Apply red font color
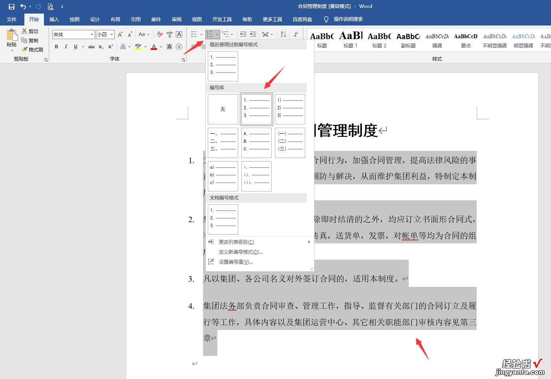This screenshot has width=551, height=379. tap(154, 47)
